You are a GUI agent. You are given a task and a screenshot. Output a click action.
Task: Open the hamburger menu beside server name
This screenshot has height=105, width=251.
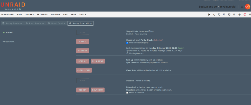point(242,7)
